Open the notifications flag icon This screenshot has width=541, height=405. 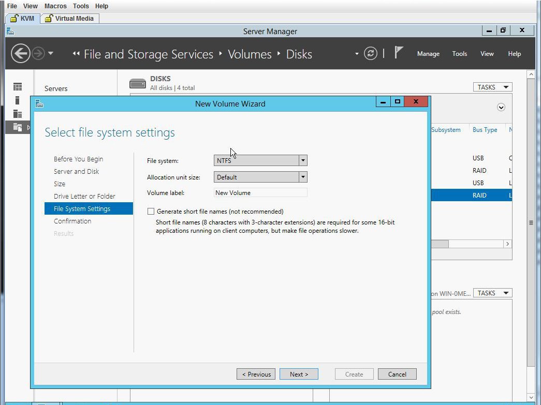pos(399,53)
